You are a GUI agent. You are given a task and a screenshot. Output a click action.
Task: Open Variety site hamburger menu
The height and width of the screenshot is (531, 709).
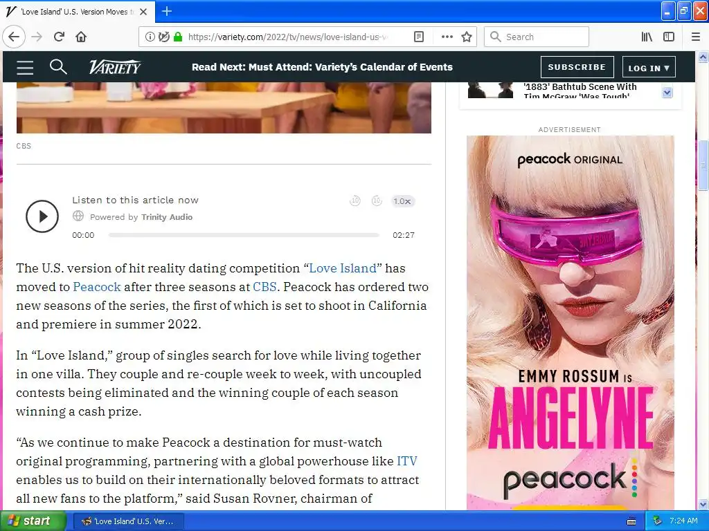[25, 67]
